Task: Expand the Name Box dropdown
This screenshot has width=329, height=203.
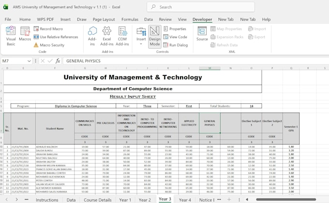Action: pos(29,61)
